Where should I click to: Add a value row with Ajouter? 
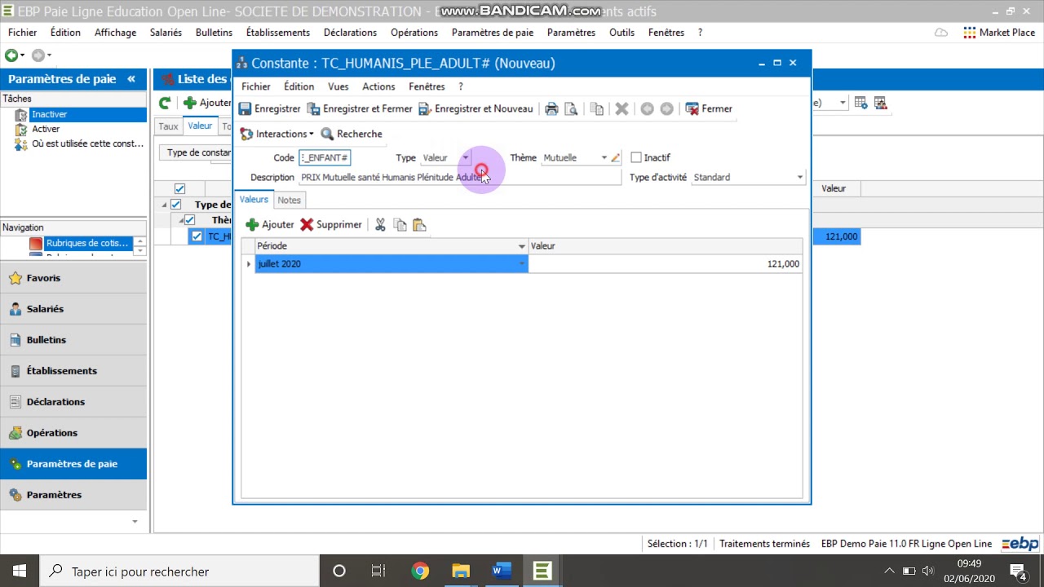[270, 224]
